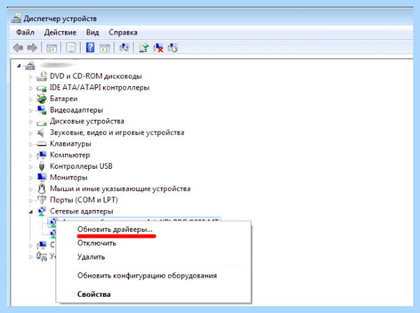420x313 pixels.
Task: Click the Device Manager title bar icon
Action: (16, 18)
